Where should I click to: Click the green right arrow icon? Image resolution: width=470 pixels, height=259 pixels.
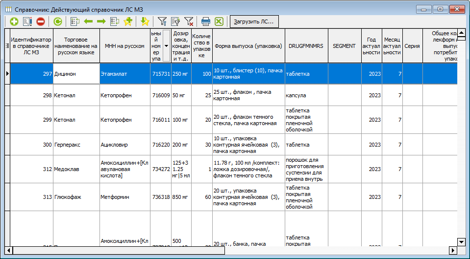[101, 22]
